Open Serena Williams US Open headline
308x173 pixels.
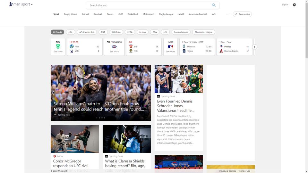tap(99, 106)
